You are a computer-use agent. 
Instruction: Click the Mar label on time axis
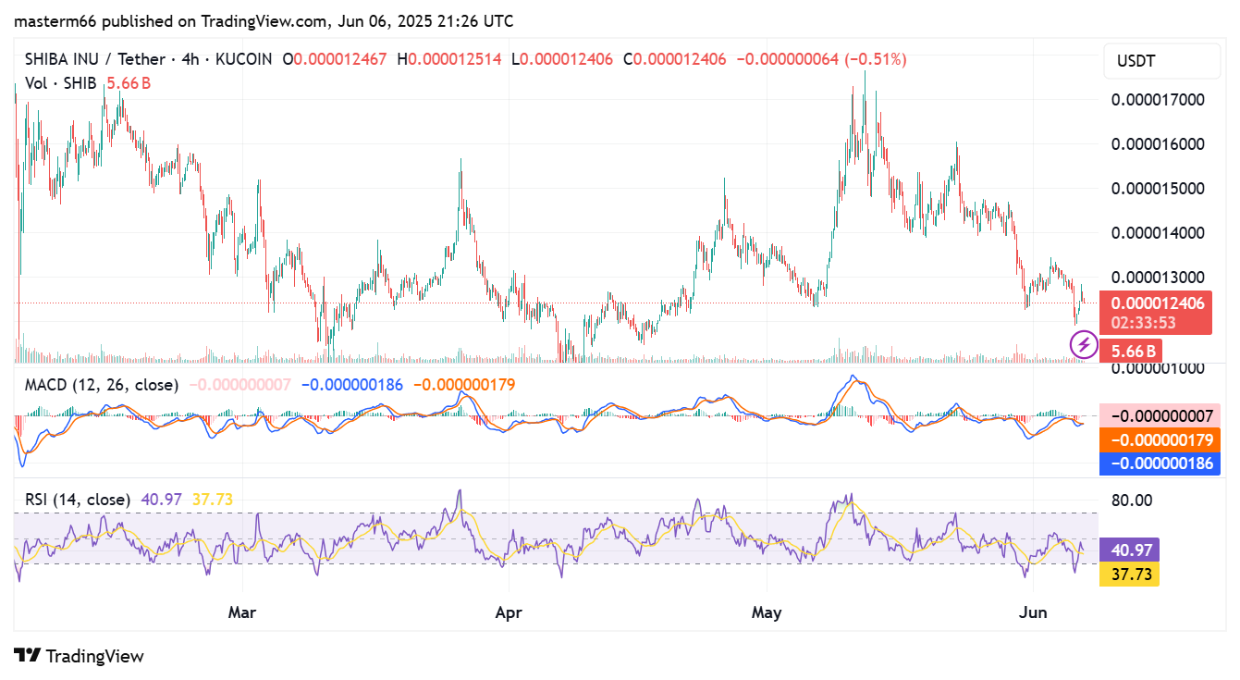(x=242, y=612)
